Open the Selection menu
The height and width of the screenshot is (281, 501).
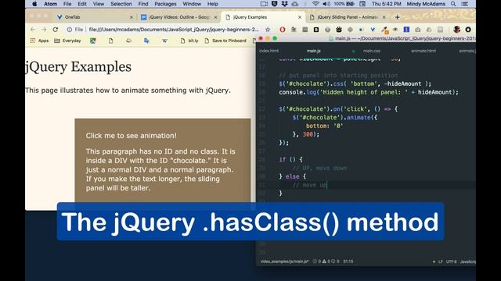tap(121, 4)
